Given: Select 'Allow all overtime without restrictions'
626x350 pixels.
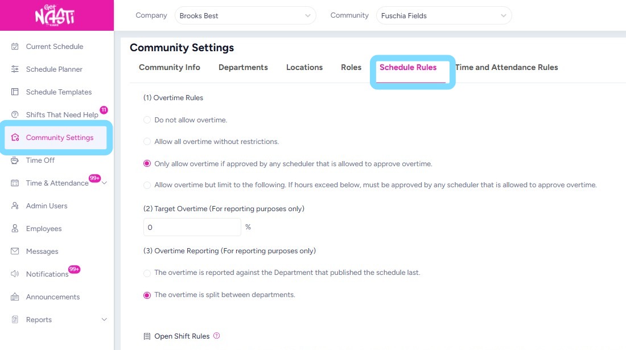Looking at the screenshot, I should point(147,142).
